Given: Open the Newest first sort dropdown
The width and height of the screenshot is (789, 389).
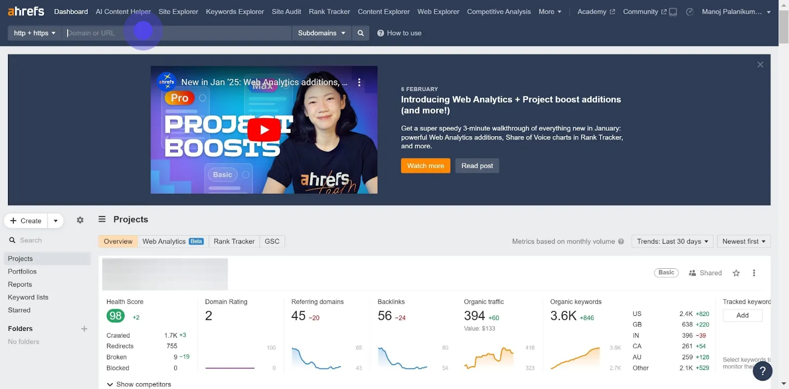Looking at the screenshot, I should [x=744, y=242].
